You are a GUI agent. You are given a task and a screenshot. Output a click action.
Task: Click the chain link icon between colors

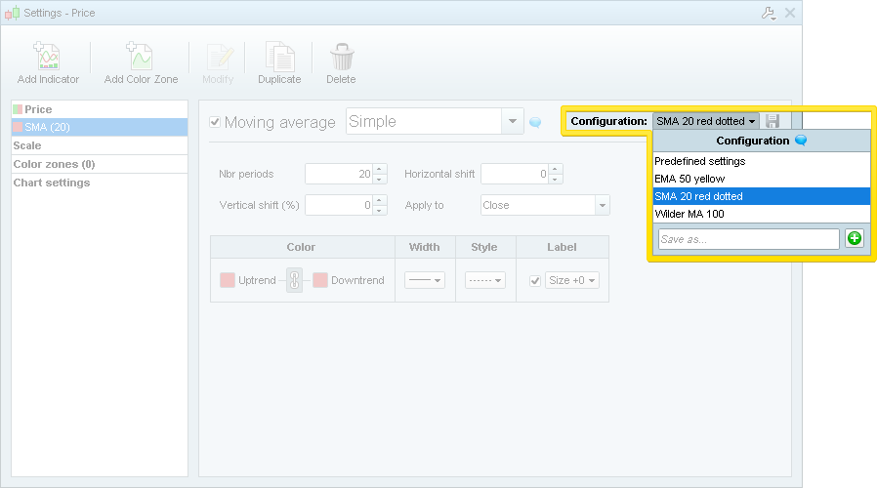294,280
